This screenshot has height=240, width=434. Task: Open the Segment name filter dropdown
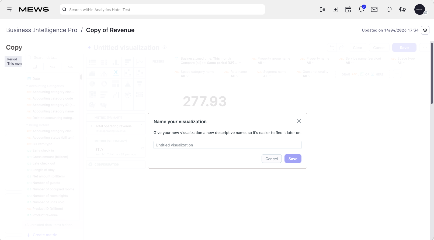coord(272,74)
